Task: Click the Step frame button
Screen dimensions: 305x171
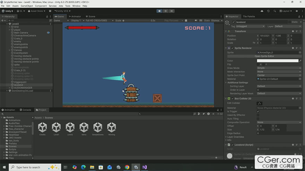Action: [x=172, y=11]
